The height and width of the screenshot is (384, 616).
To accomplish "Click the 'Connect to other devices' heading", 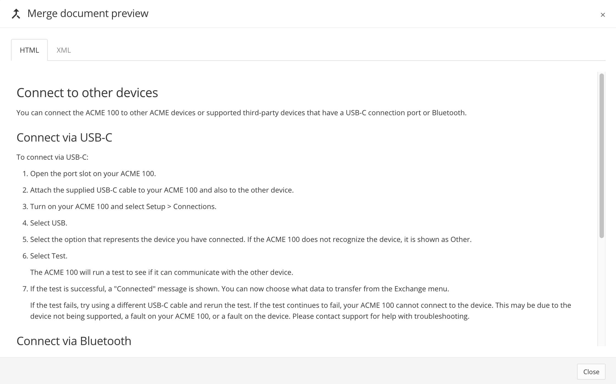I will point(87,93).
